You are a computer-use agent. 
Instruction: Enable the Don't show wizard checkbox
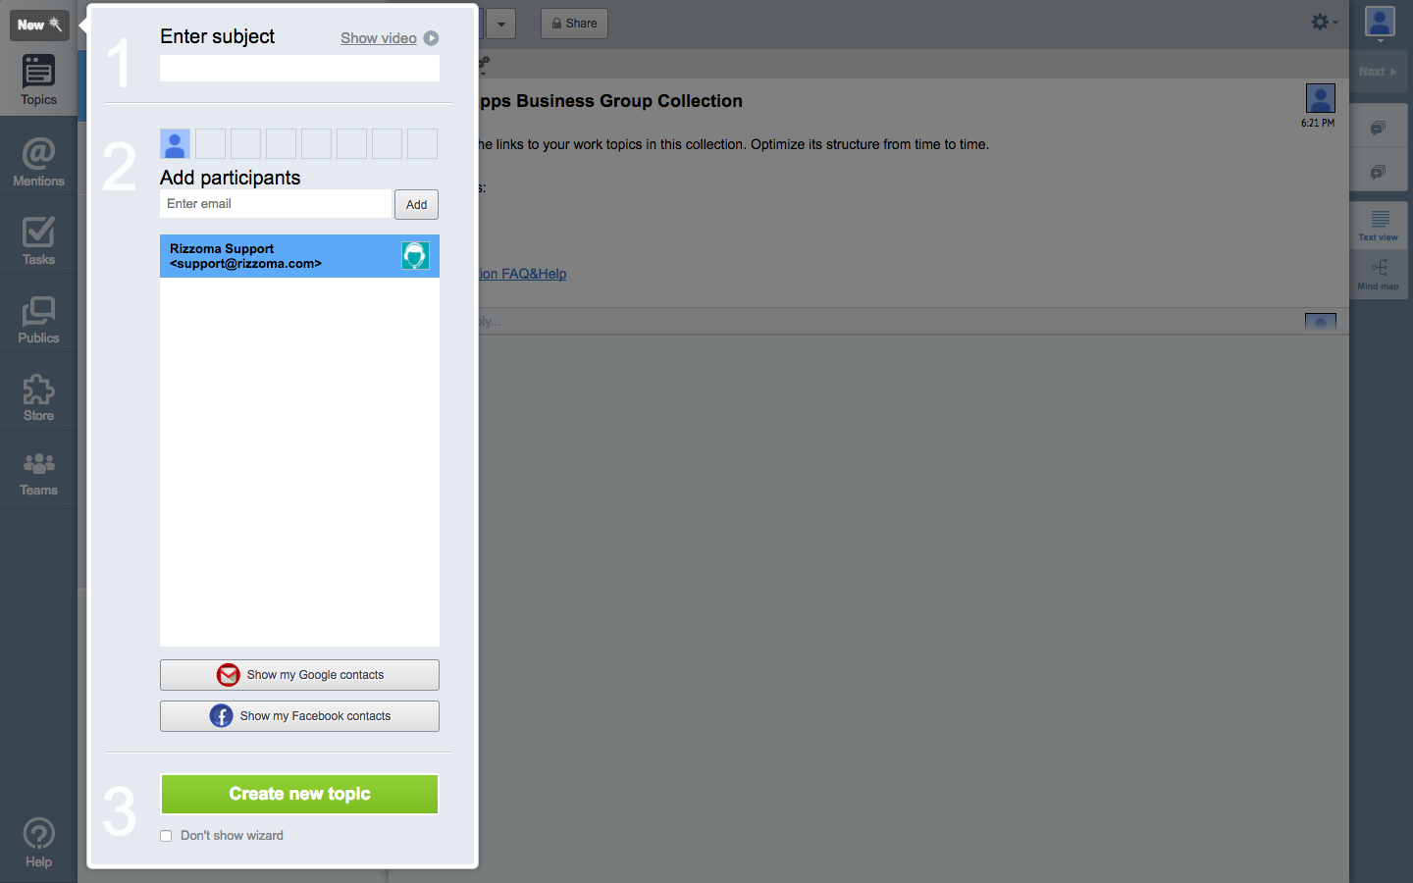point(166,836)
